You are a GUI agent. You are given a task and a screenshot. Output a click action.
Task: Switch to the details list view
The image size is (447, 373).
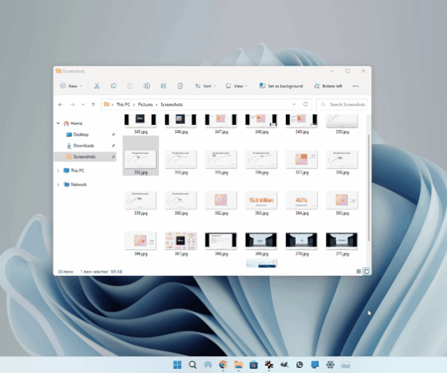pyautogui.click(x=359, y=271)
